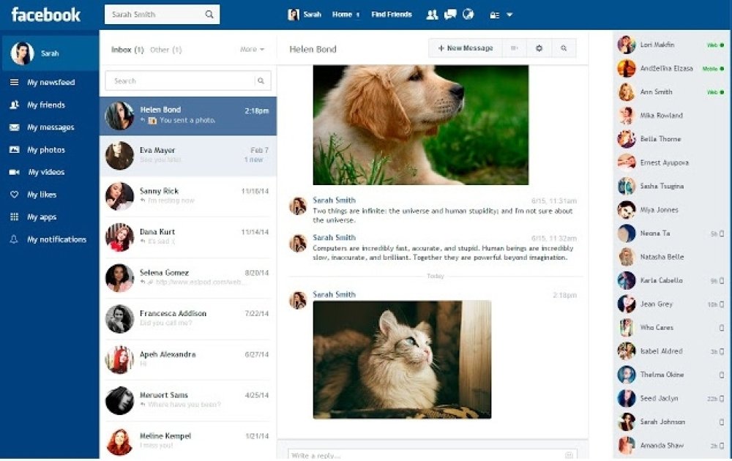Viewport: 732px width, 461px height.
Task: Click the search conversation magnifier icon
Action: 564,48
